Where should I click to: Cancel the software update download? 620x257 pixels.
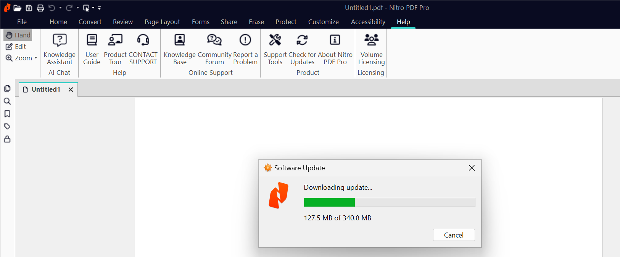(x=454, y=235)
